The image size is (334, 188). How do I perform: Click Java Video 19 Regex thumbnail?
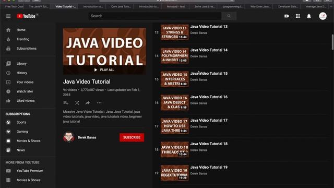[x=174, y=173]
